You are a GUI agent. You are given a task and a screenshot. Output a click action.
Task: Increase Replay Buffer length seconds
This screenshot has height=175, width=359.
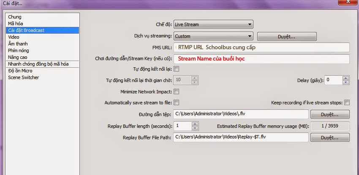195,124
